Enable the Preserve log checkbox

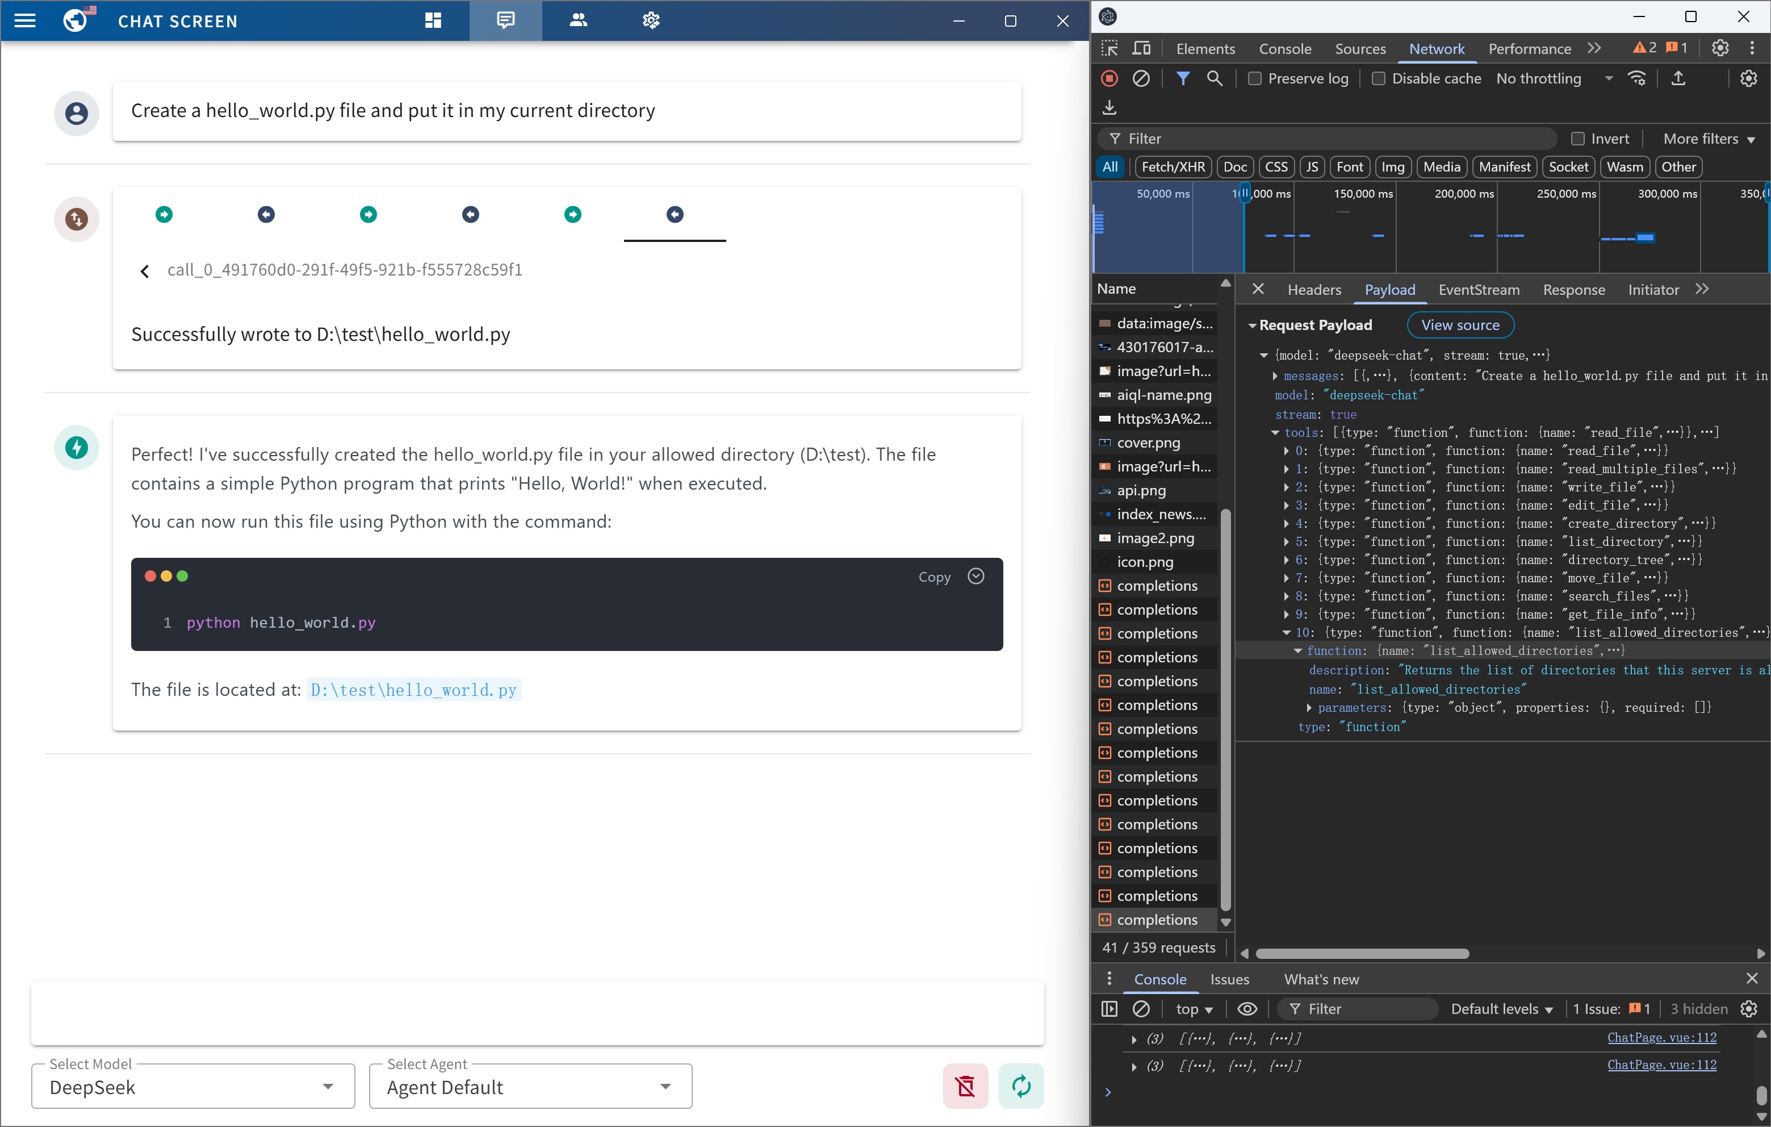point(1255,79)
